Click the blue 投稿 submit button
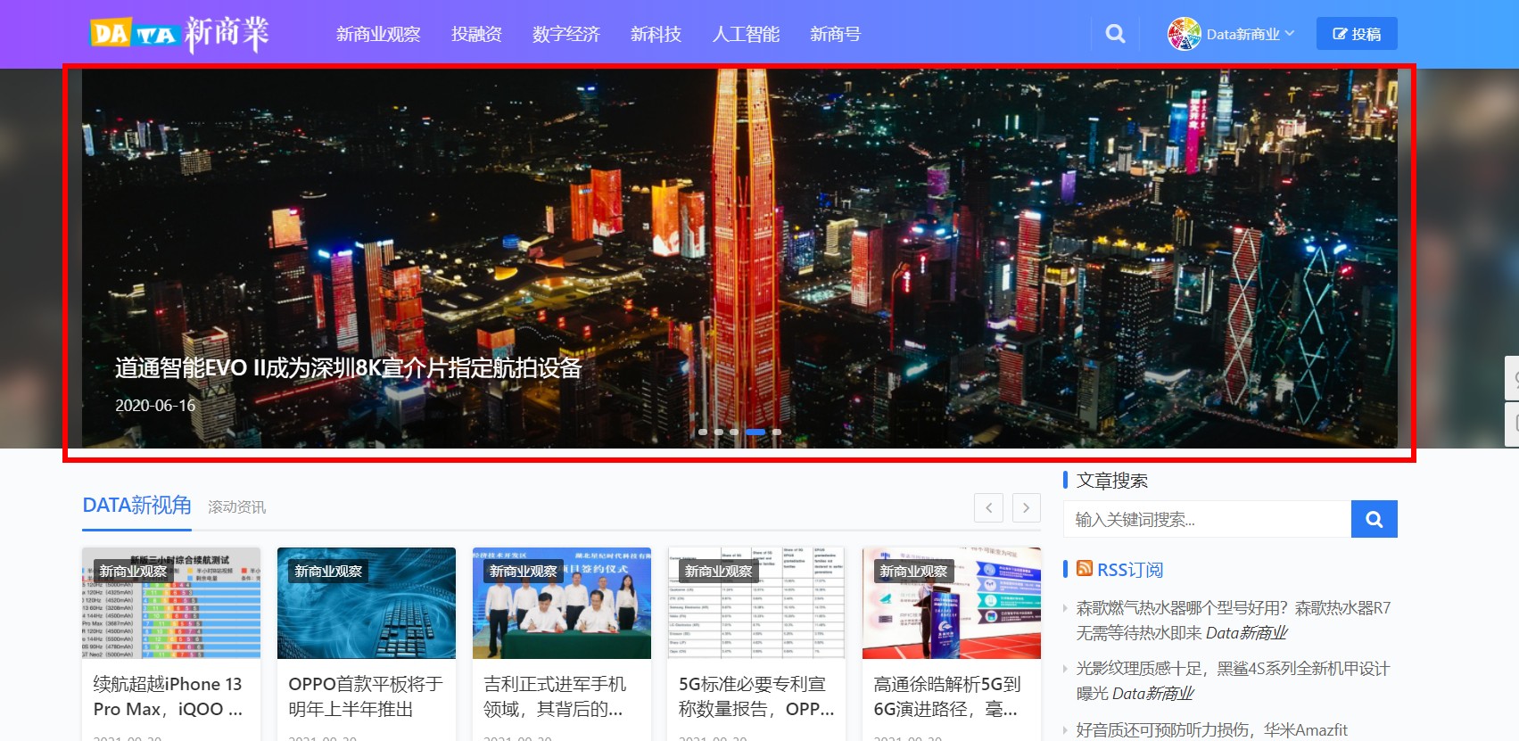Viewport: 1519px width, 741px height. click(x=1357, y=34)
